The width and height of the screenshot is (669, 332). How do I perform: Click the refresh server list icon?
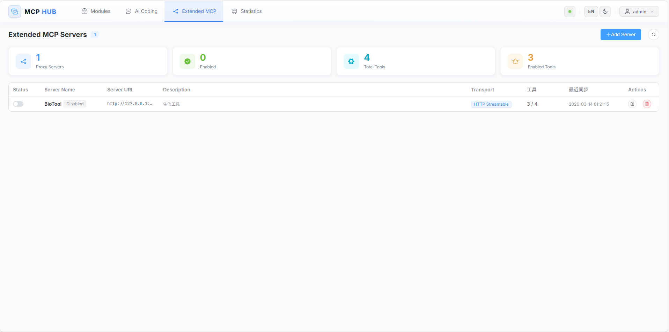coord(653,35)
